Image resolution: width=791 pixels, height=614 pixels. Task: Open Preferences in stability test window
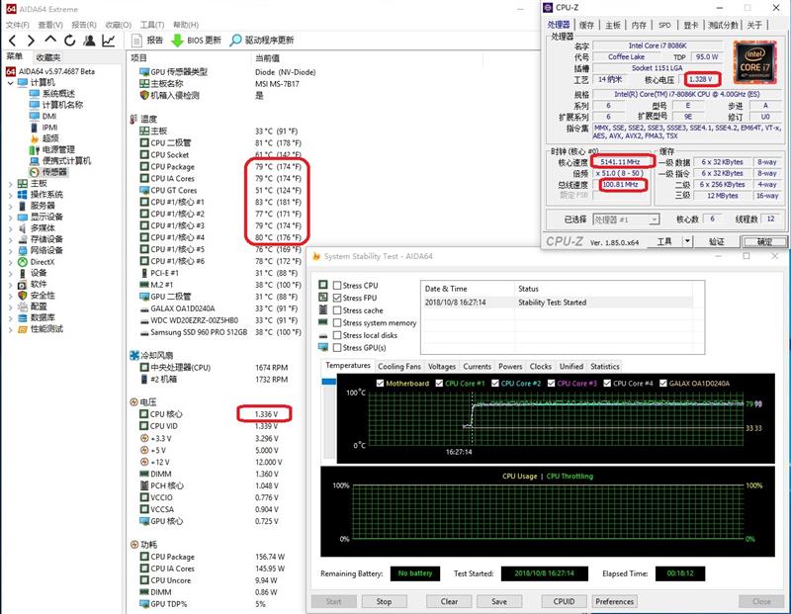click(x=614, y=601)
